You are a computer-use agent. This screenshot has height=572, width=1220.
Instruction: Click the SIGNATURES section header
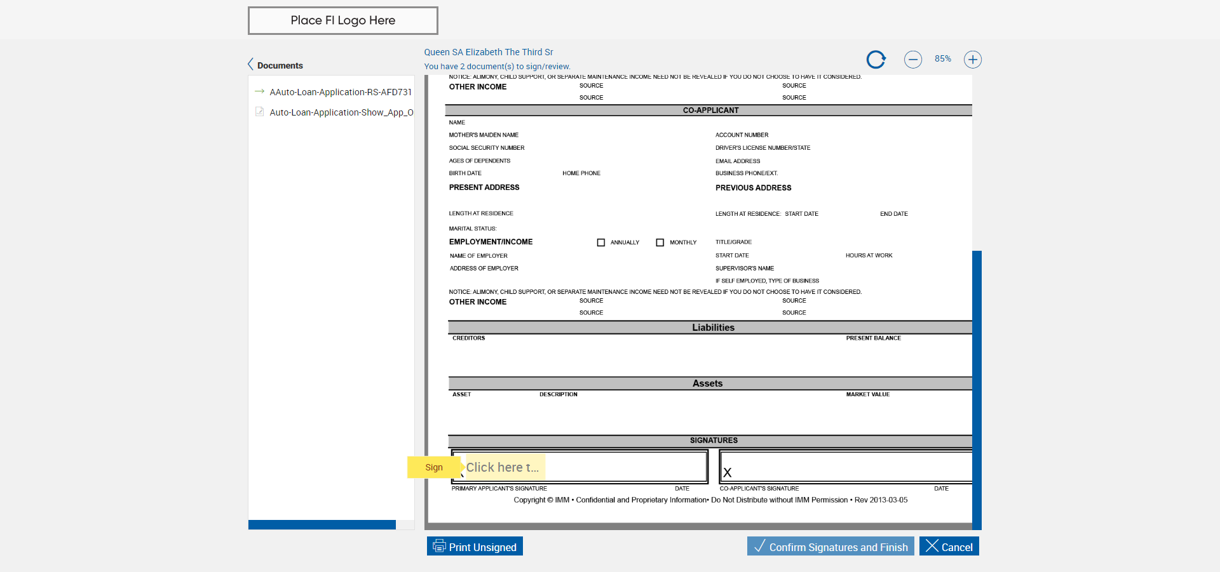point(710,441)
